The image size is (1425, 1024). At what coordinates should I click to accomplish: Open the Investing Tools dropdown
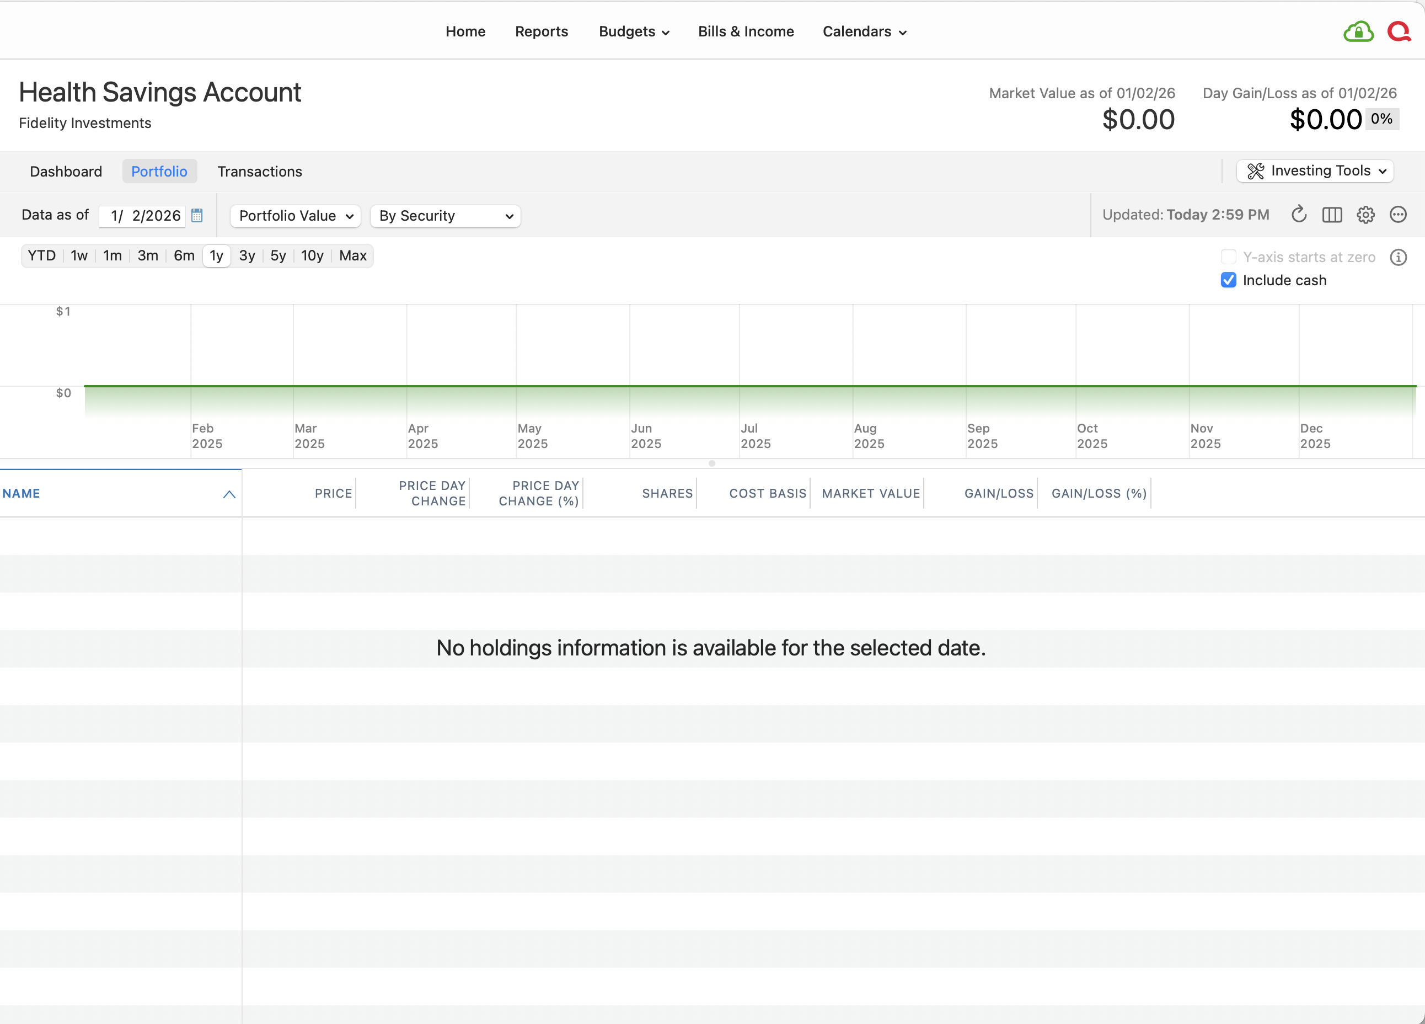coord(1315,170)
